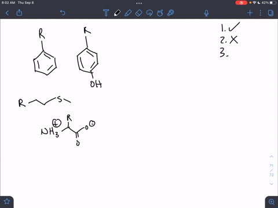Tap the handwritten OH label
Screen dimensions: 278x208
tap(96, 84)
